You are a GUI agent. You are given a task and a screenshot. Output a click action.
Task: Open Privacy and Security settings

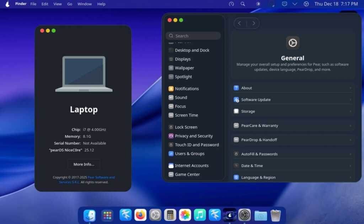(x=193, y=136)
